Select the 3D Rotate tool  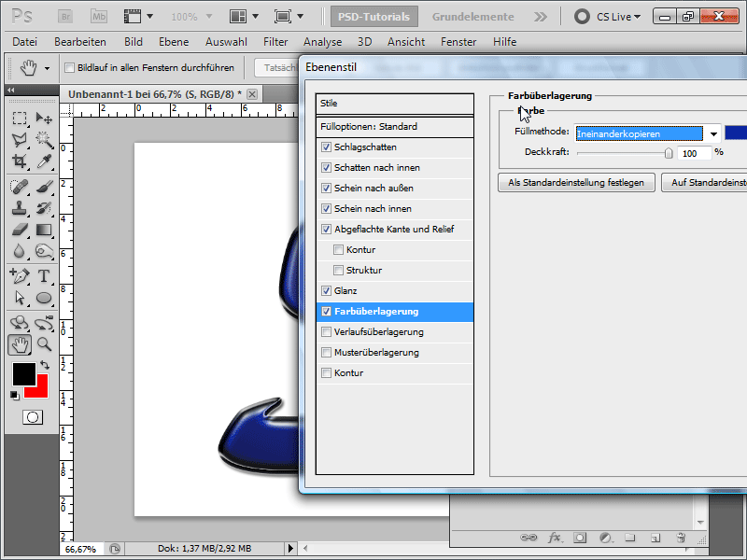click(19, 323)
